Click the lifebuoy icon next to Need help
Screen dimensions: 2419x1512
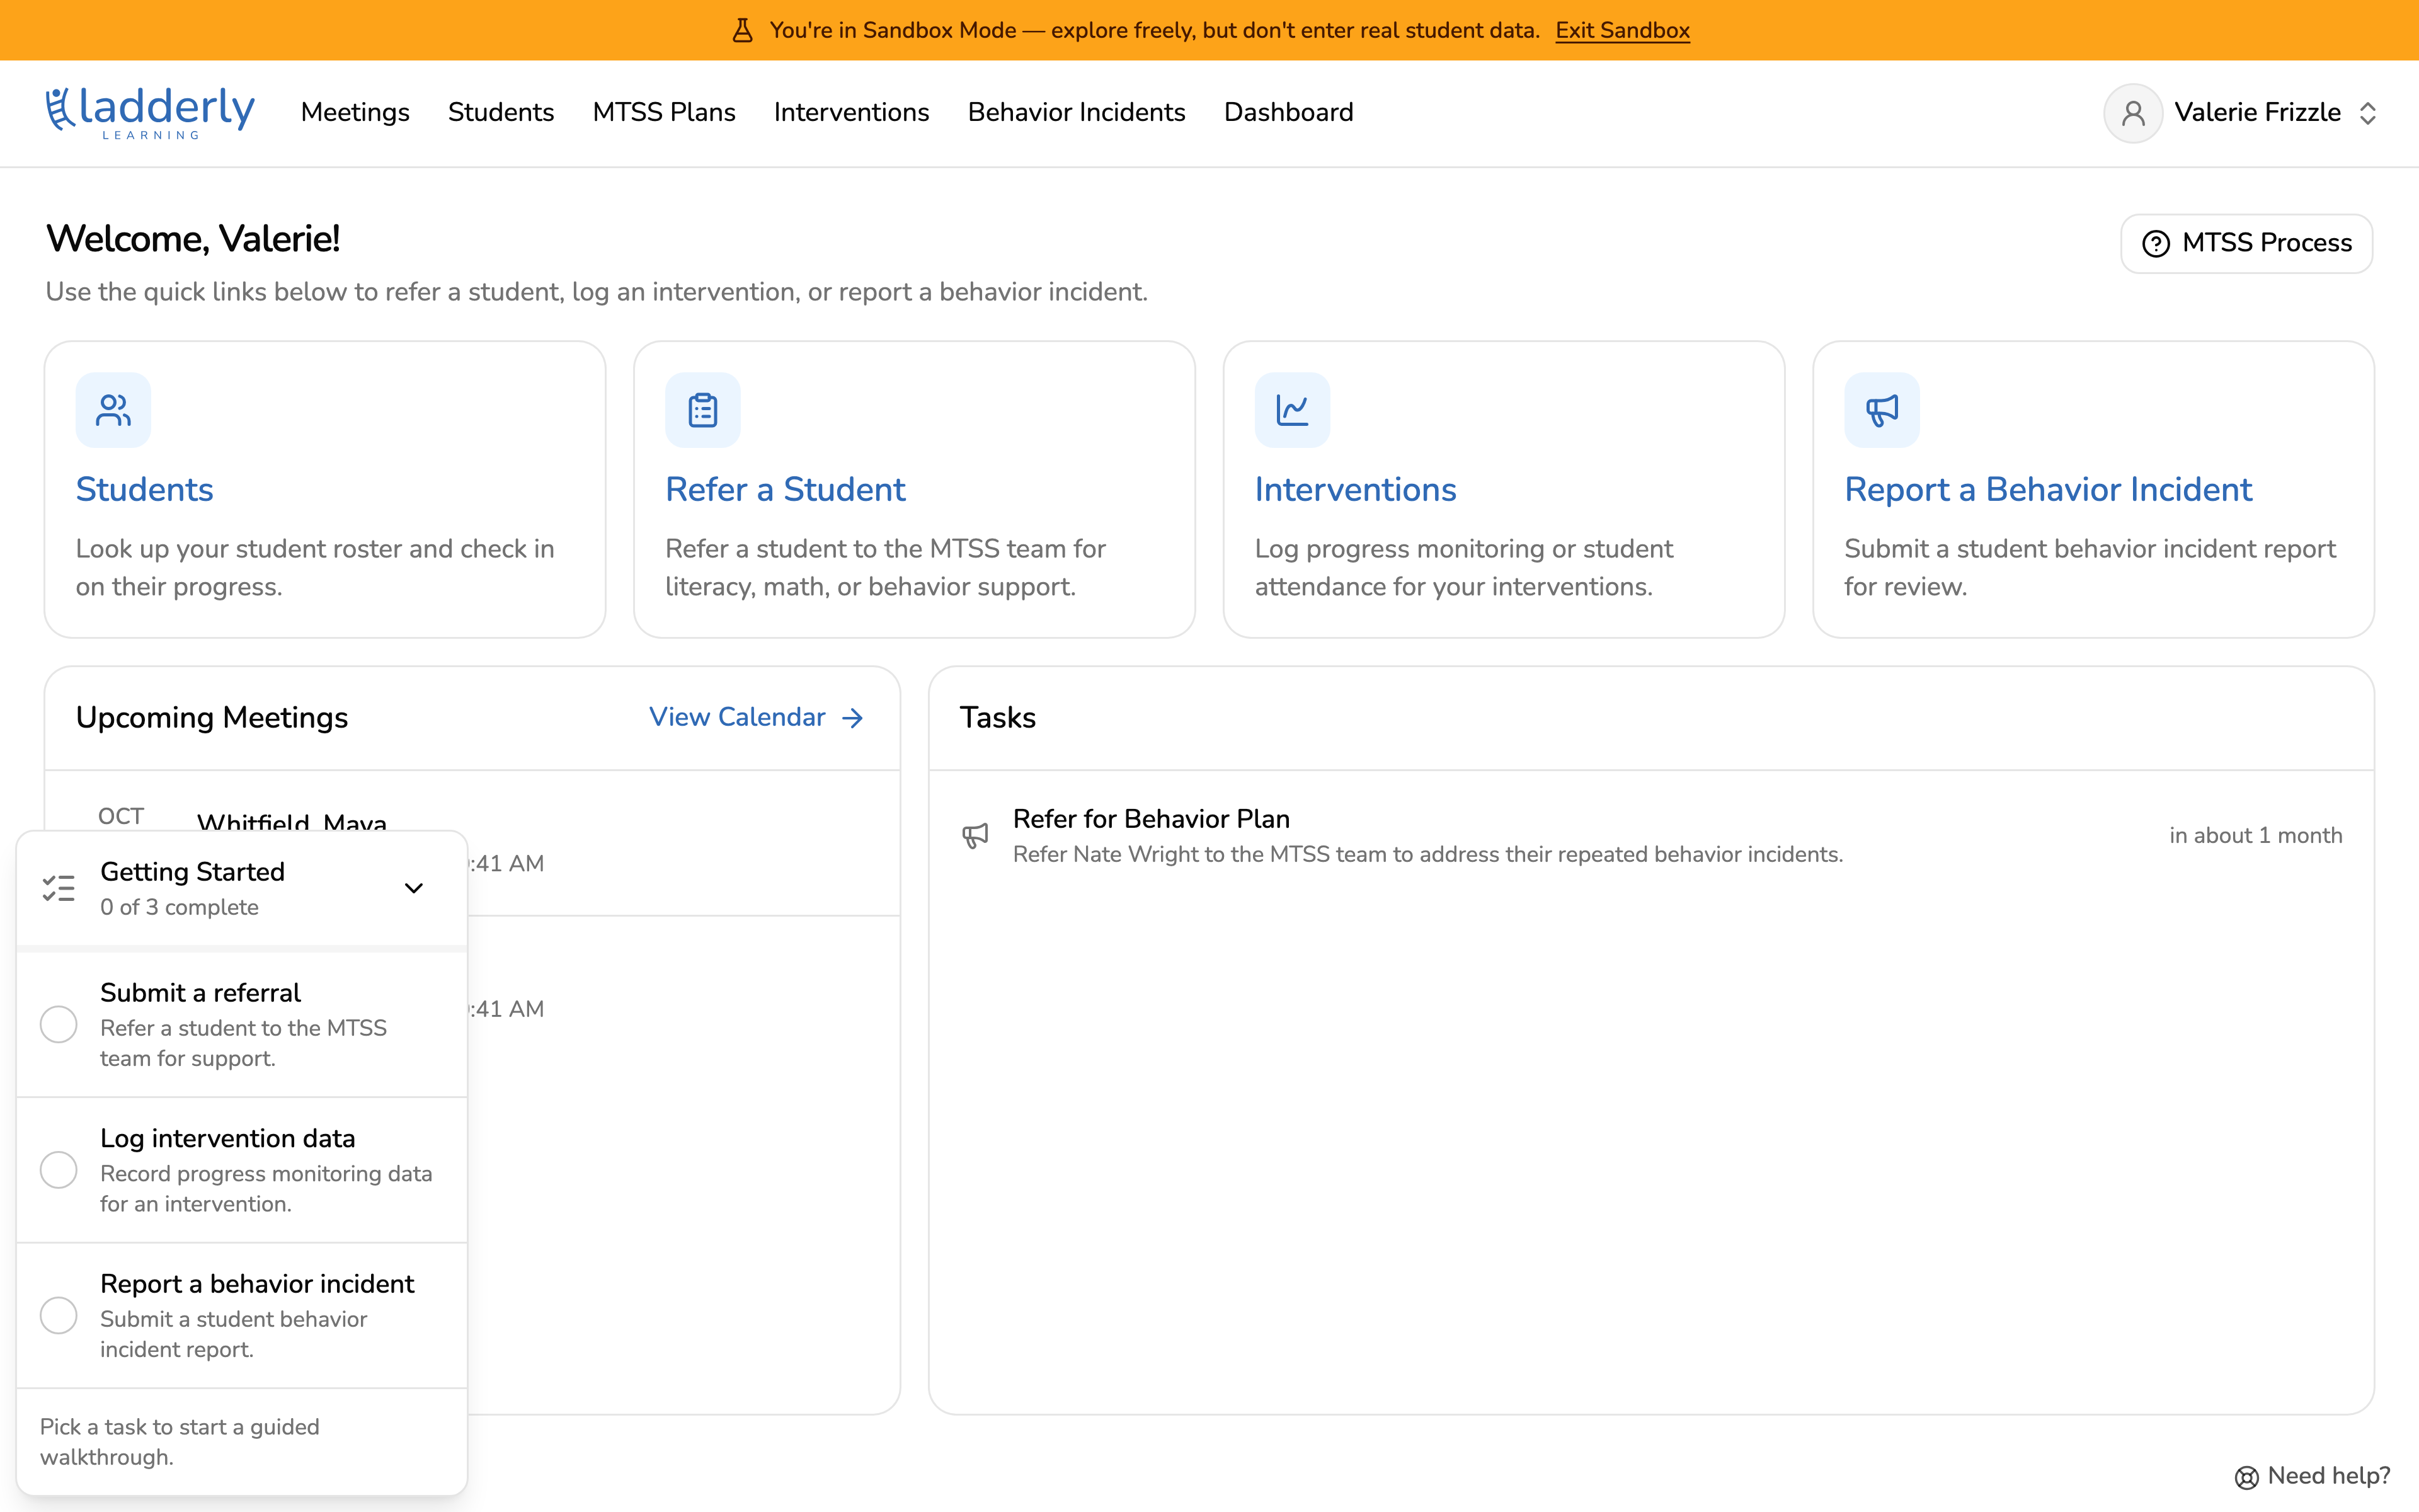pyautogui.click(x=2246, y=1477)
